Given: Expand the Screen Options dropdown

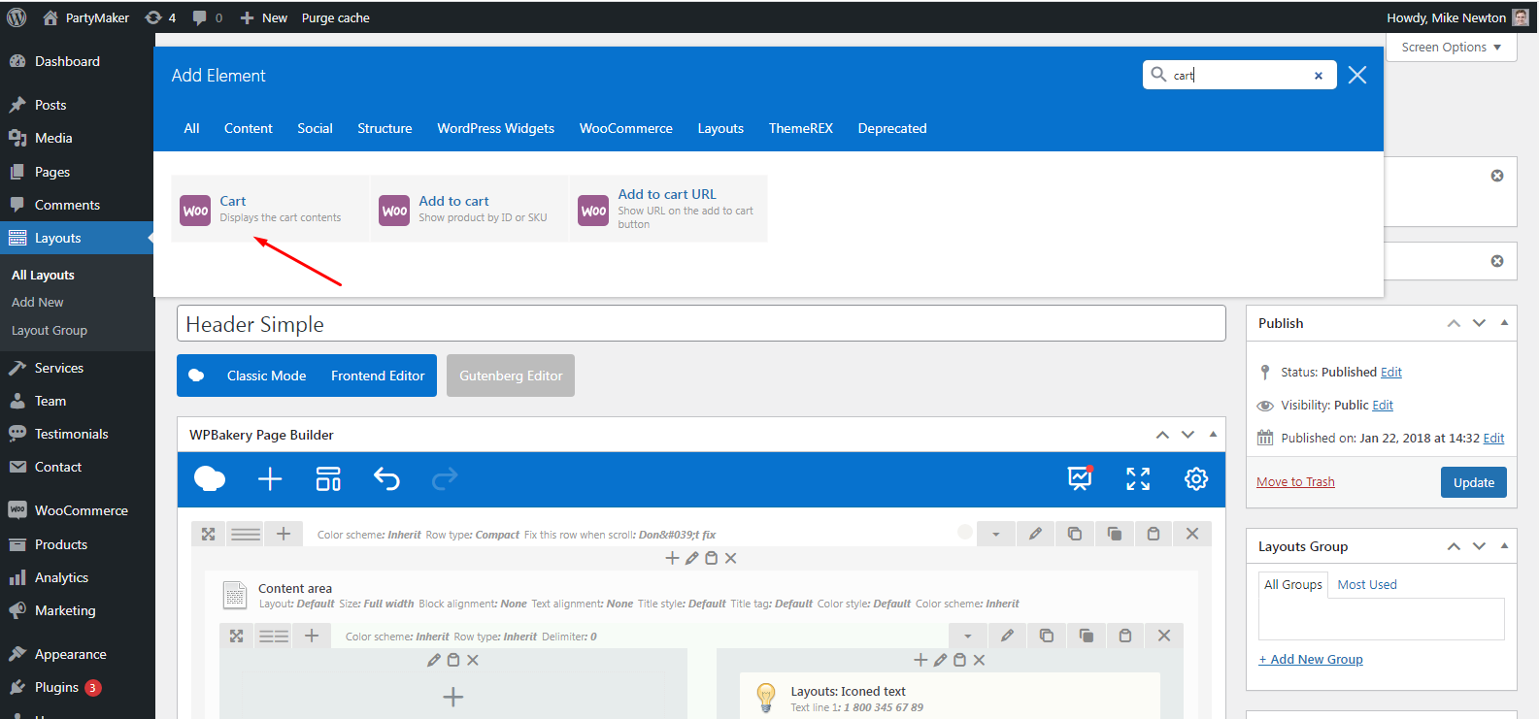Looking at the screenshot, I should pos(1451,47).
